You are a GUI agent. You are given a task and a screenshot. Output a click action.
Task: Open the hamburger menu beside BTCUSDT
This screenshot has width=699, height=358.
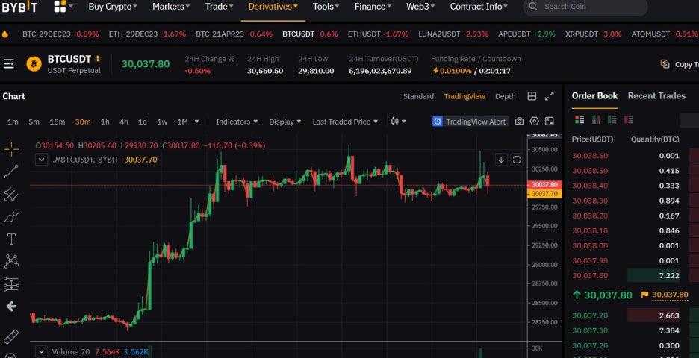tap(9, 64)
